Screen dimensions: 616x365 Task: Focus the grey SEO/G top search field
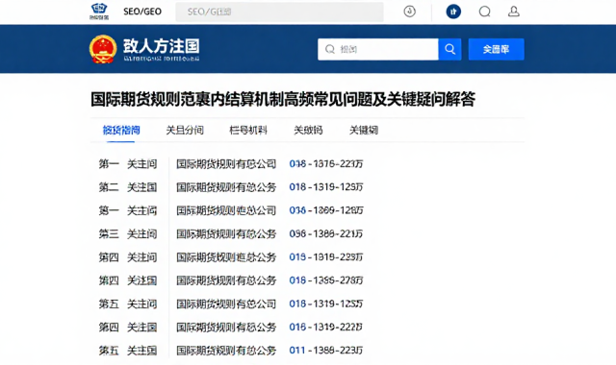pyautogui.click(x=279, y=12)
